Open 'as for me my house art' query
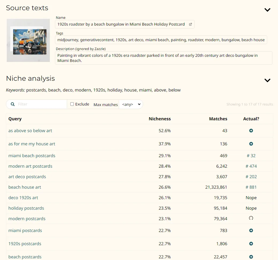 [x=32, y=144]
